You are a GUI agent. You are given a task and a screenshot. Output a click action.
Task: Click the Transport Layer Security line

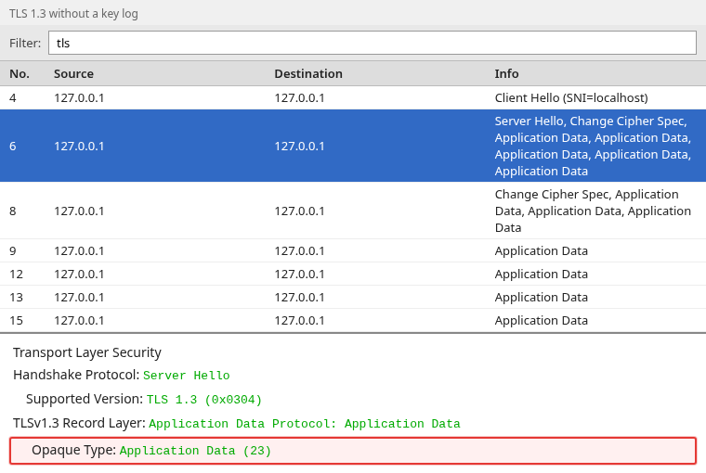pos(87,352)
